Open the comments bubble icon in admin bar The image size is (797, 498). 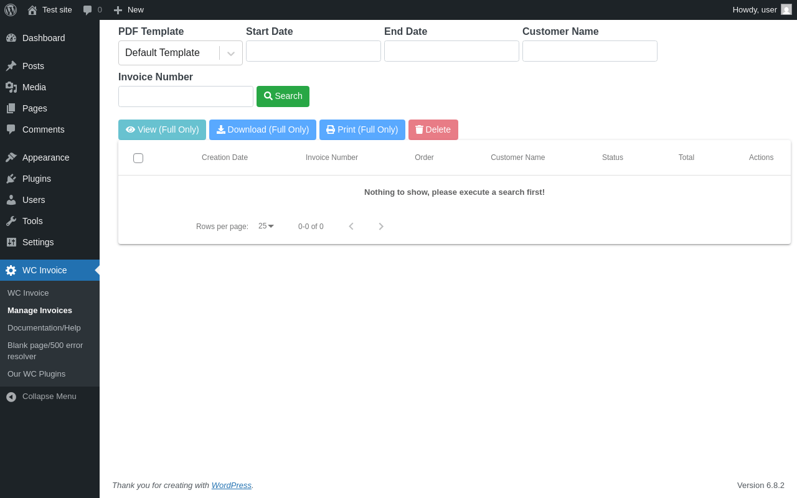point(88,10)
